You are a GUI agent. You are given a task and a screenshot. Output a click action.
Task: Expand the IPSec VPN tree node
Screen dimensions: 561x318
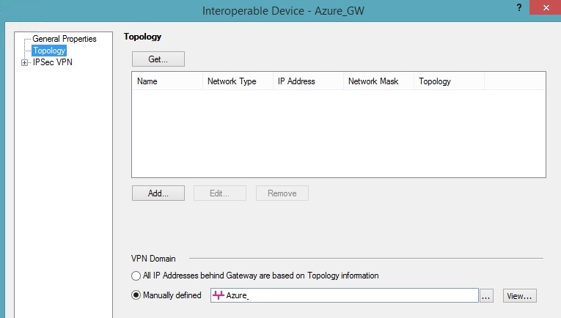(x=24, y=62)
